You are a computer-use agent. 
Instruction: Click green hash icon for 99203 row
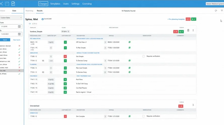pyautogui.click(x=130, y=42)
